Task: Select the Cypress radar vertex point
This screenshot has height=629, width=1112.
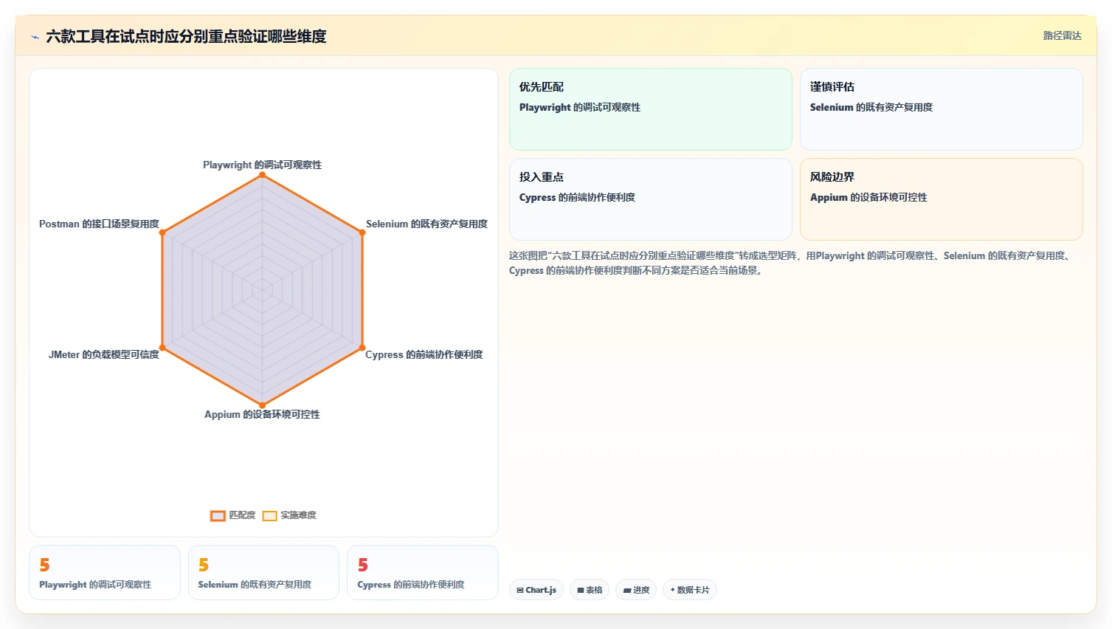Action: [362, 348]
